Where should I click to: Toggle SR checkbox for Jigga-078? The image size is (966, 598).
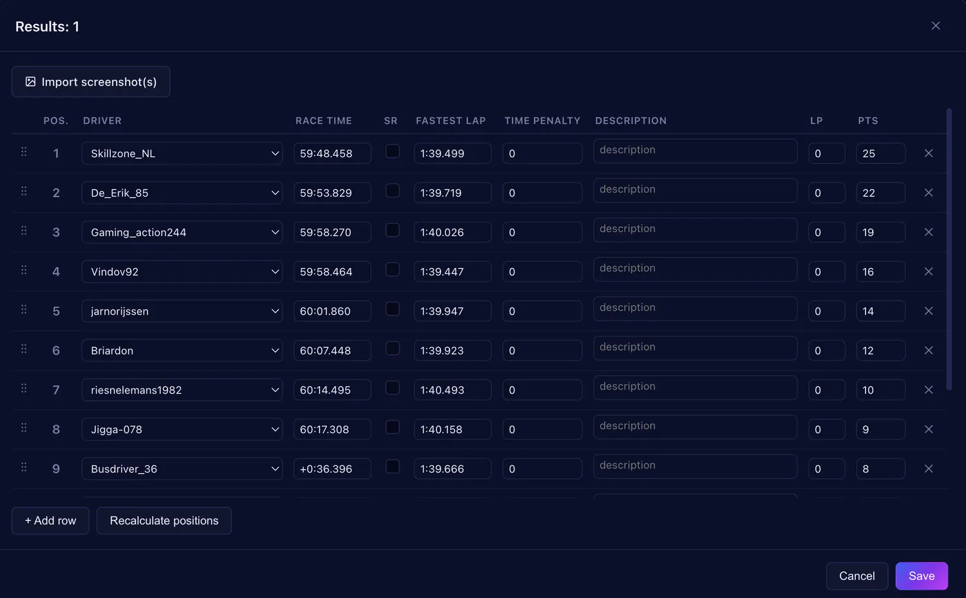[392, 427]
